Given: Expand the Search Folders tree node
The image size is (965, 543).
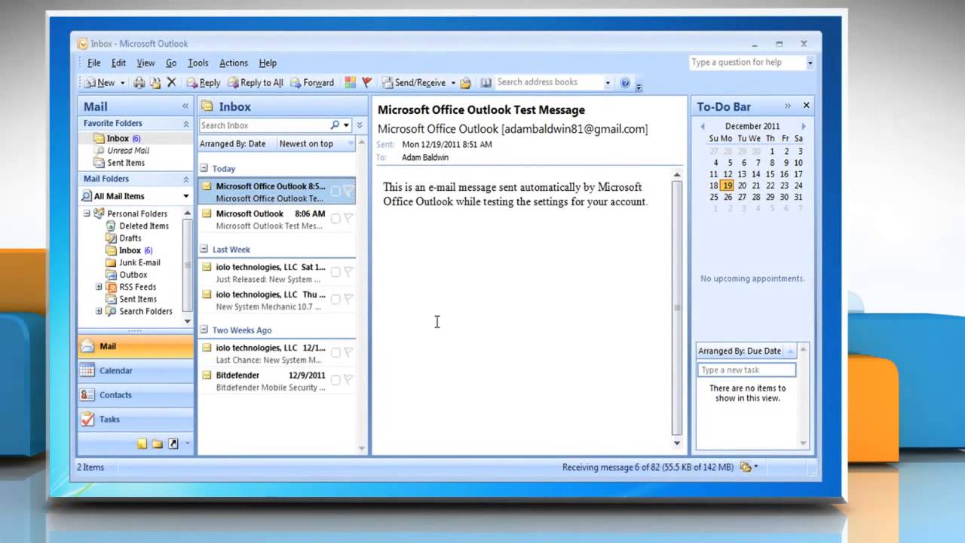Looking at the screenshot, I should point(99,311).
